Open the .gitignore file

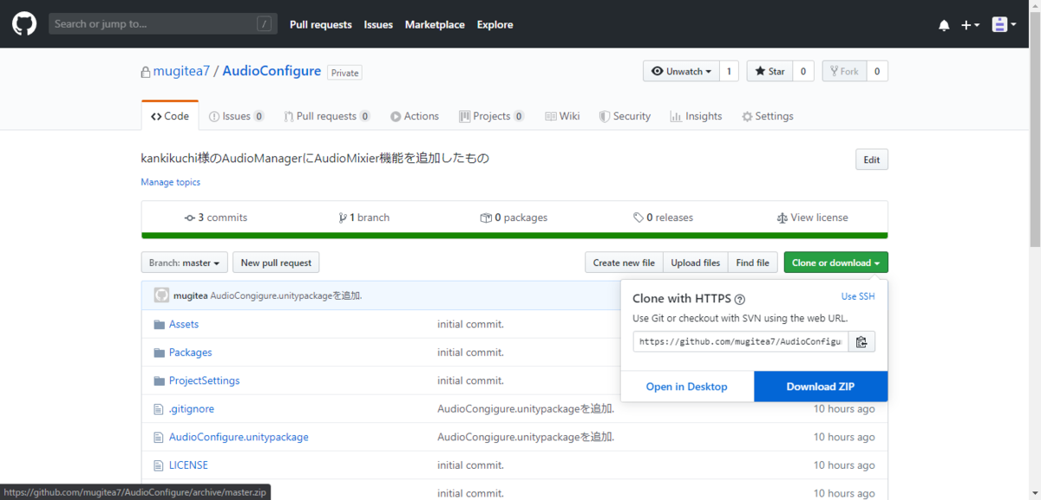pyautogui.click(x=192, y=409)
